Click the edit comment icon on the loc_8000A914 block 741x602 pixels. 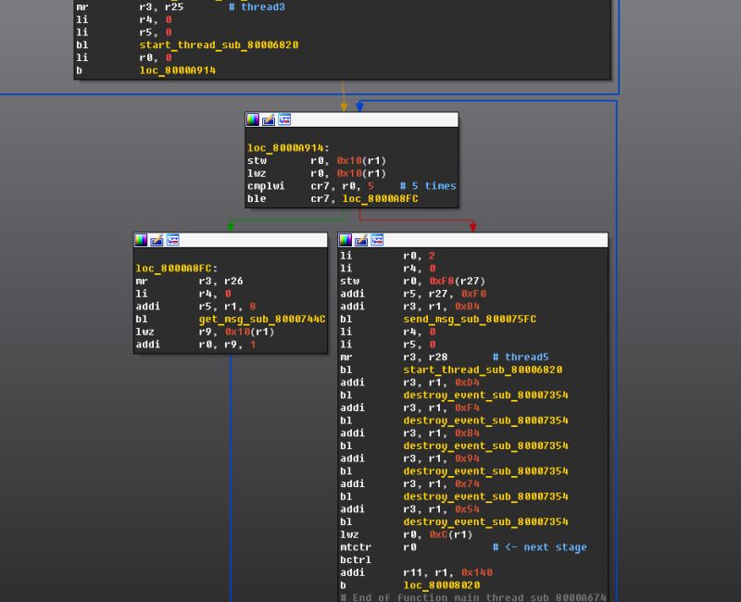coord(269,120)
